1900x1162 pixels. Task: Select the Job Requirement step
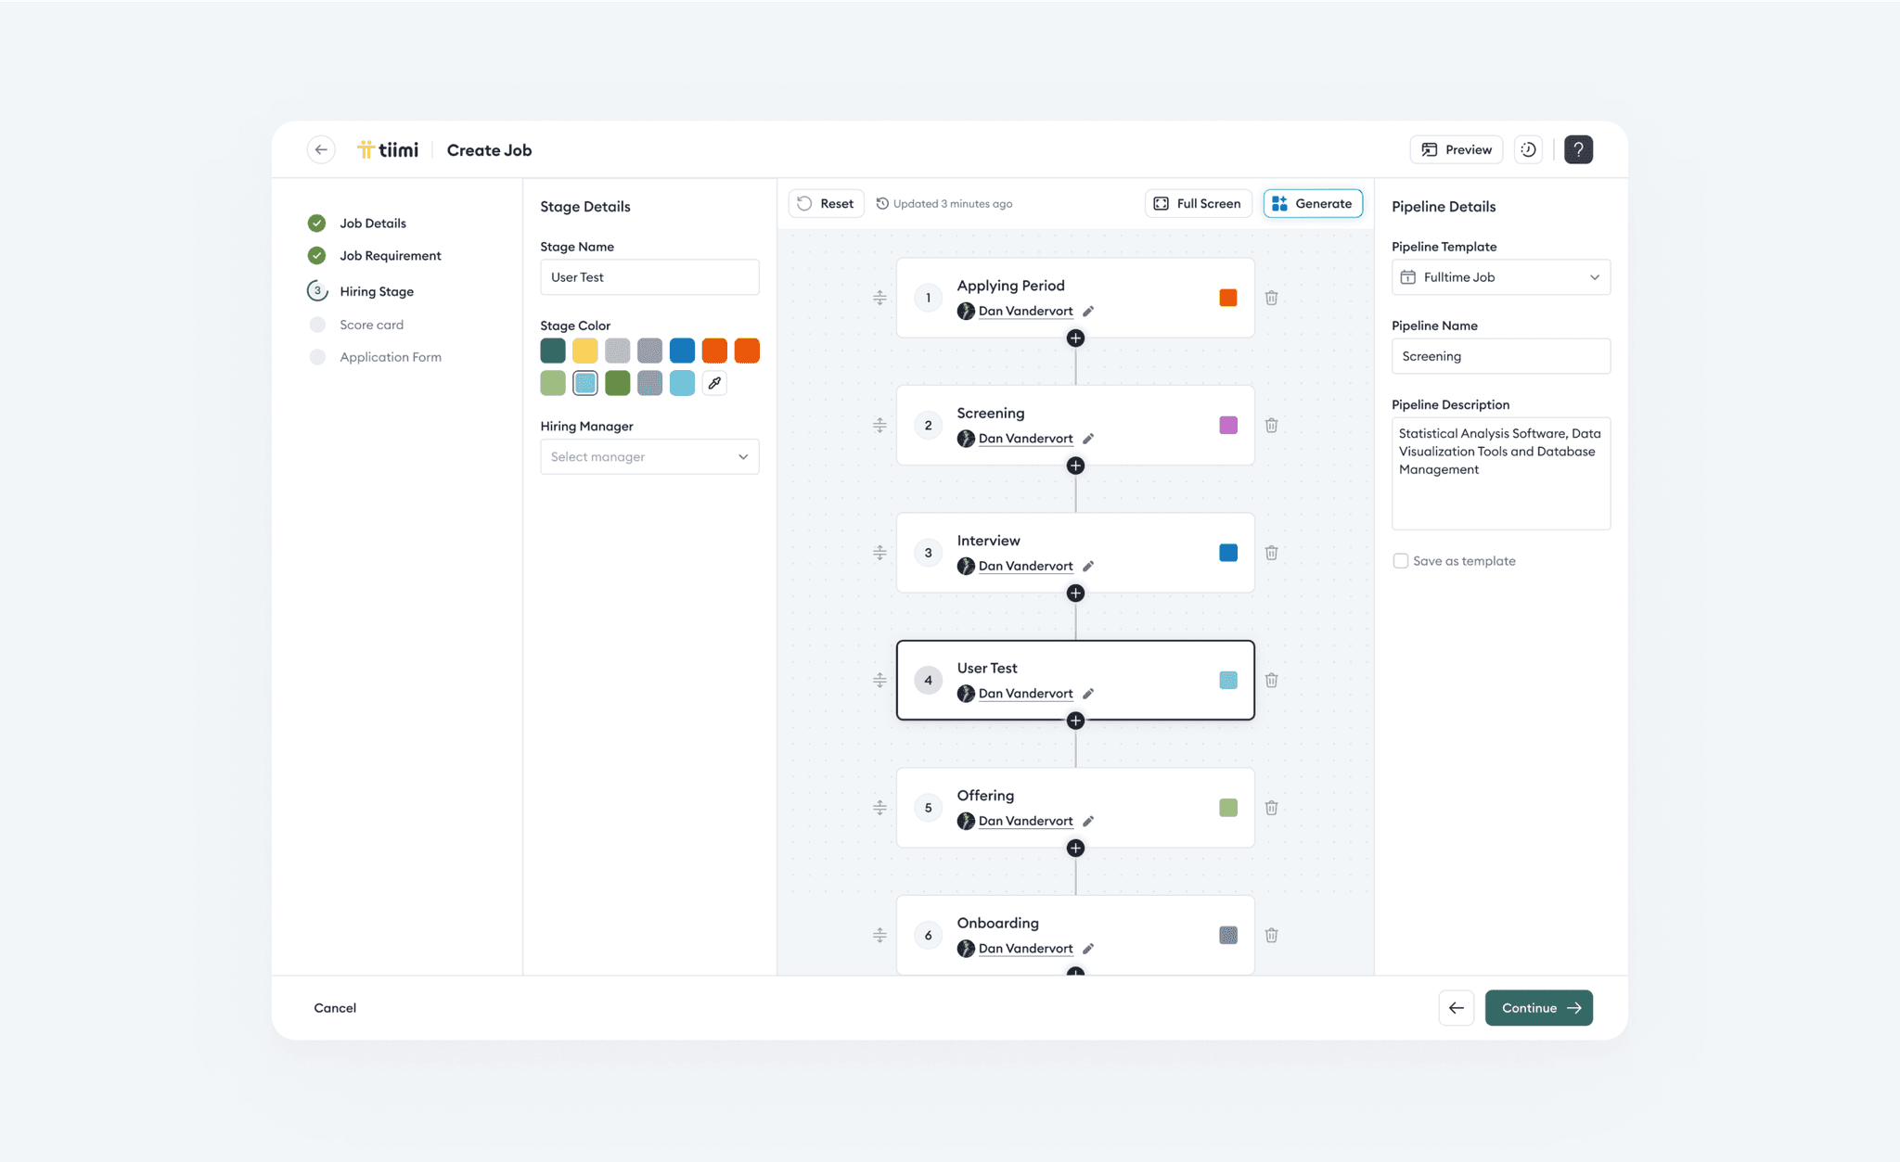(x=317, y=255)
